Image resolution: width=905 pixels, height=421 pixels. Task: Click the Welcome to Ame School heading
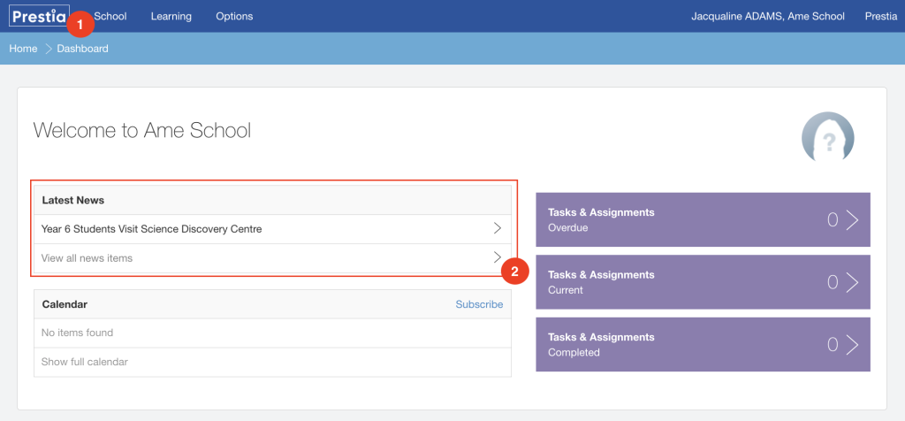click(x=142, y=131)
